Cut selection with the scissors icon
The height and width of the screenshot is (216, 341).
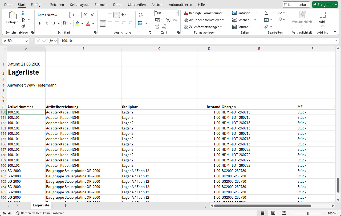tap(23, 13)
